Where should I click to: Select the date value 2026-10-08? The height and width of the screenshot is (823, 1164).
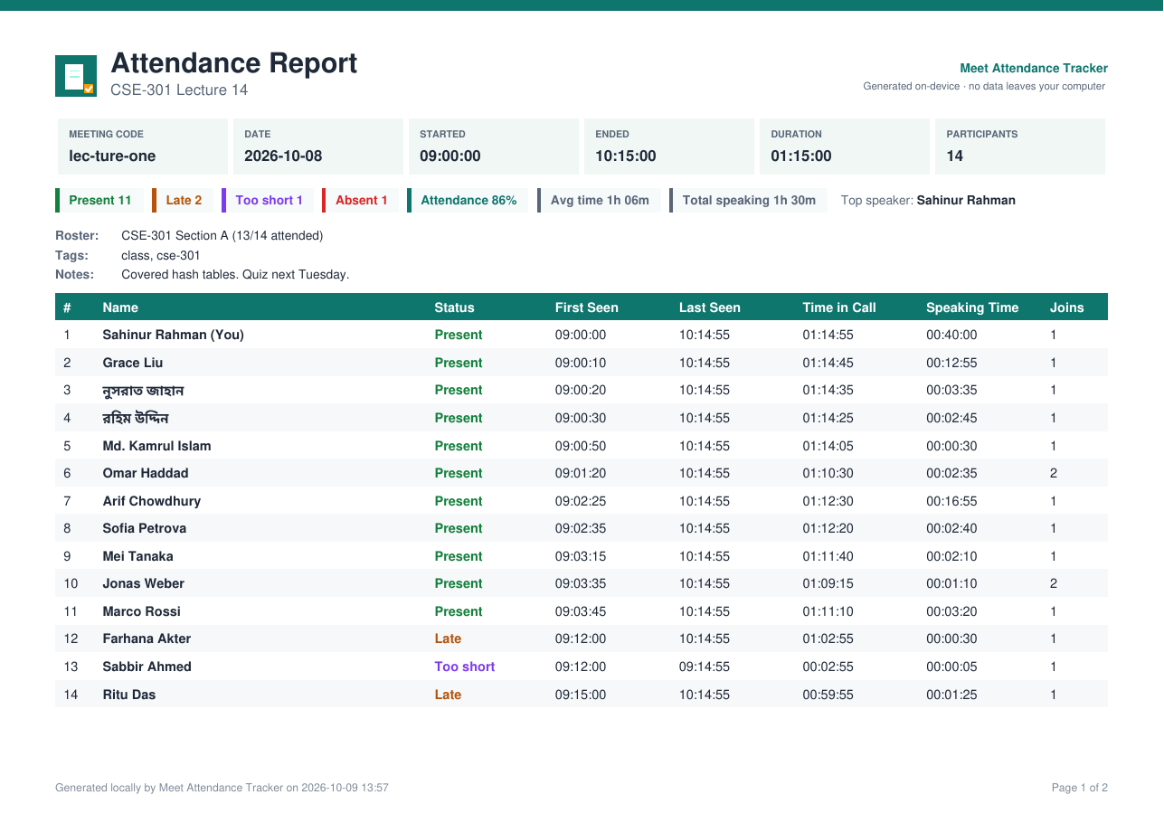283,156
